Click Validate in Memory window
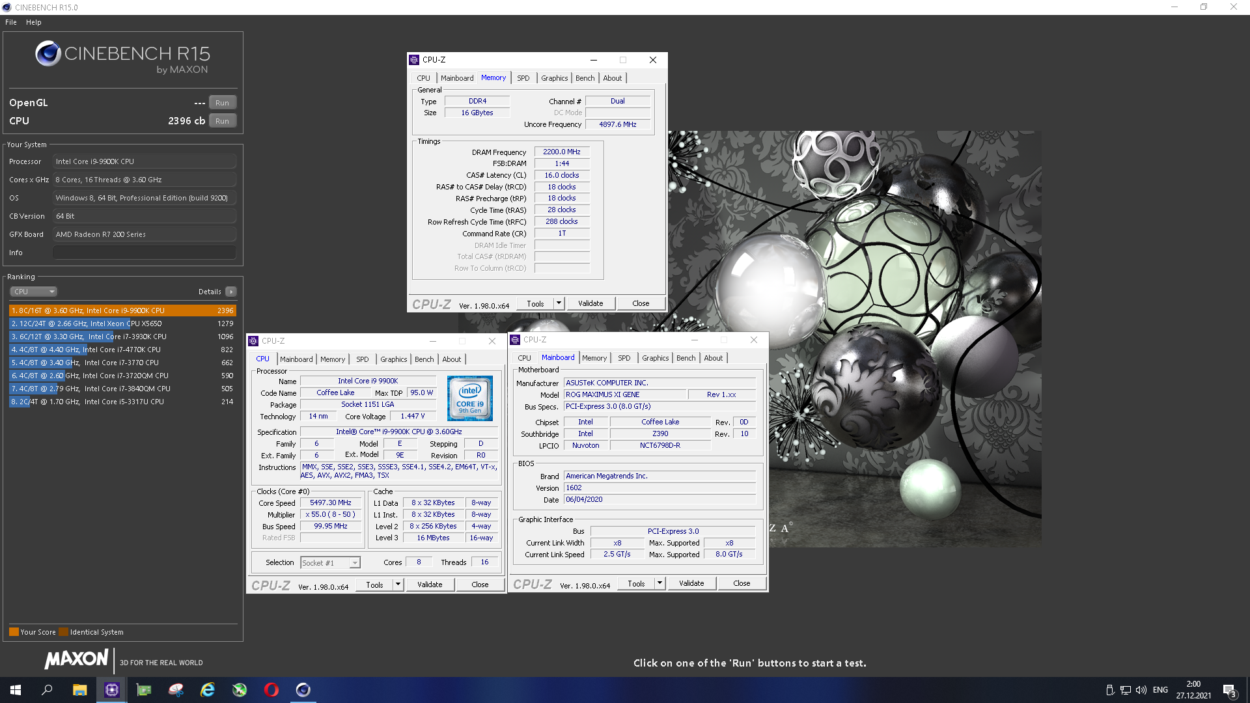The height and width of the screenshot is (703, 1250). [x=590, y=303]
